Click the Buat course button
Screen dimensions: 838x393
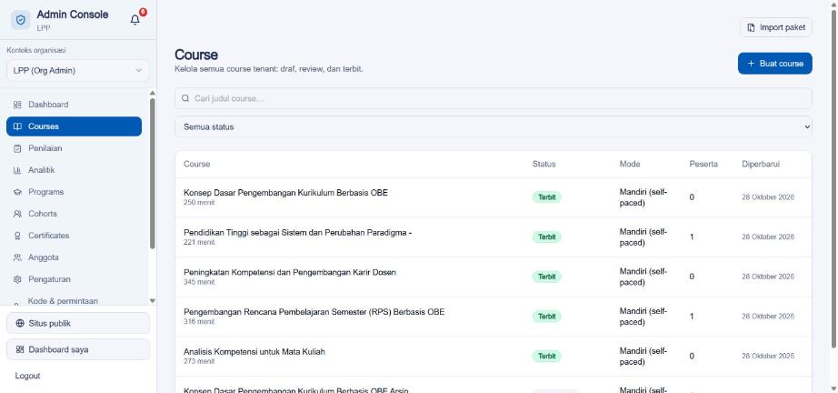point(775,64)
